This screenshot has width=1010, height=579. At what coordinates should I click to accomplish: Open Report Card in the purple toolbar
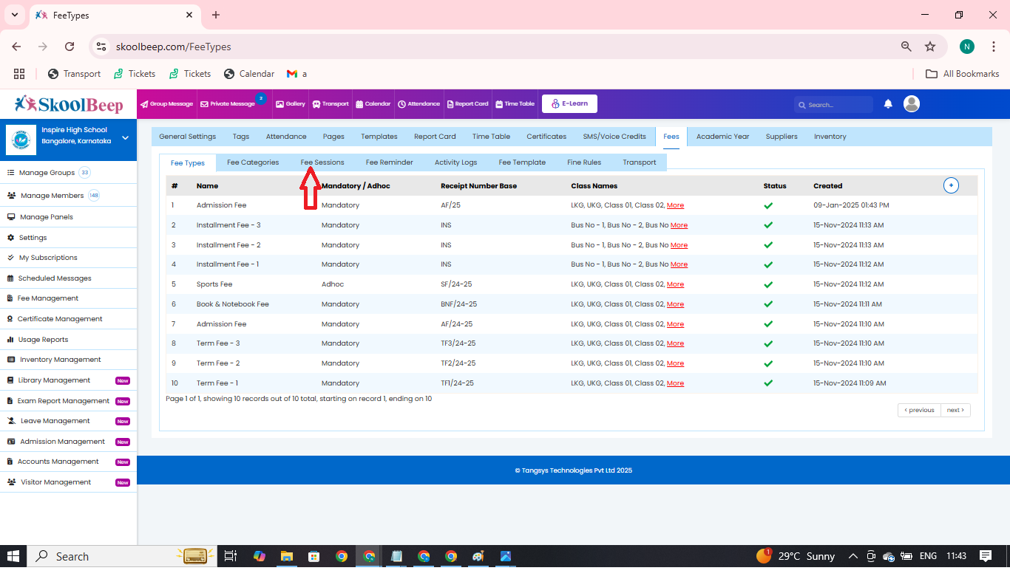pos(467,104)
